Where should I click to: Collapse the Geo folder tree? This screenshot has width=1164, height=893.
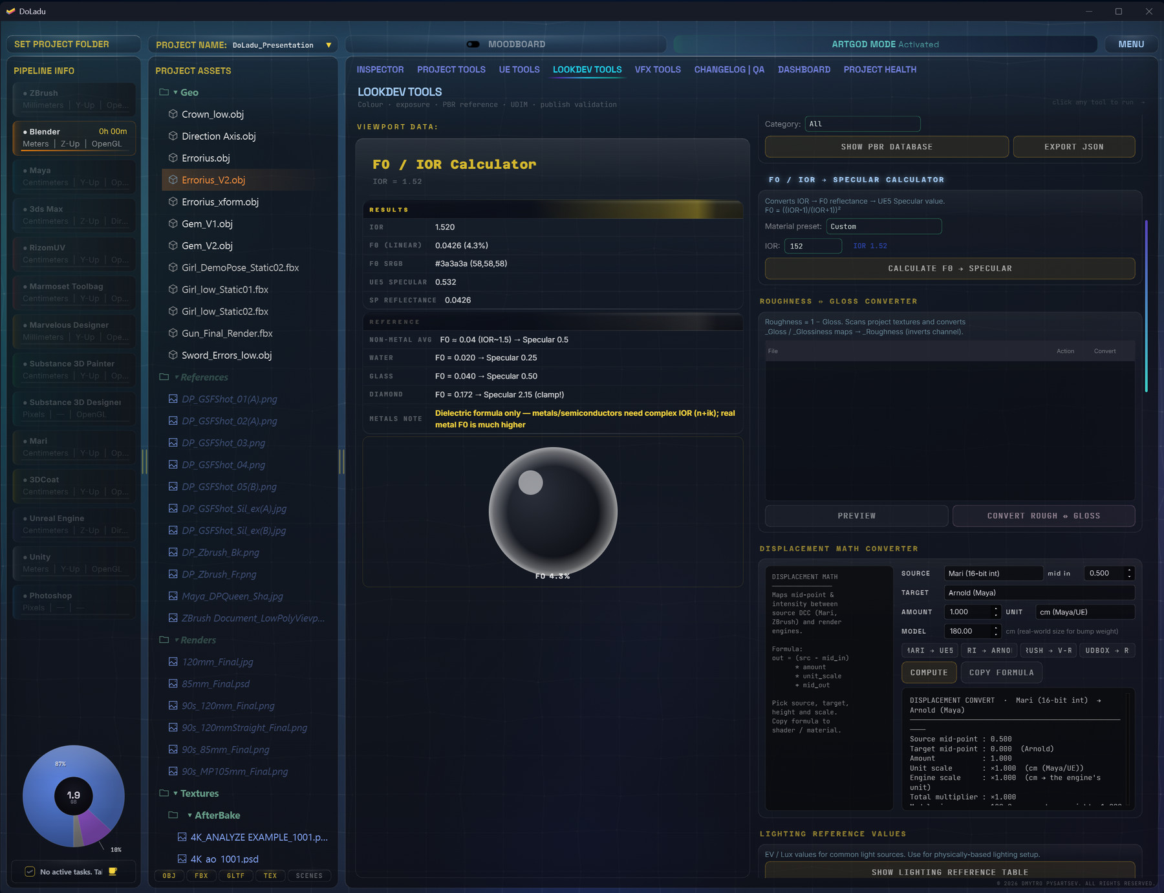pyautogui.click(x=175, y=92)
